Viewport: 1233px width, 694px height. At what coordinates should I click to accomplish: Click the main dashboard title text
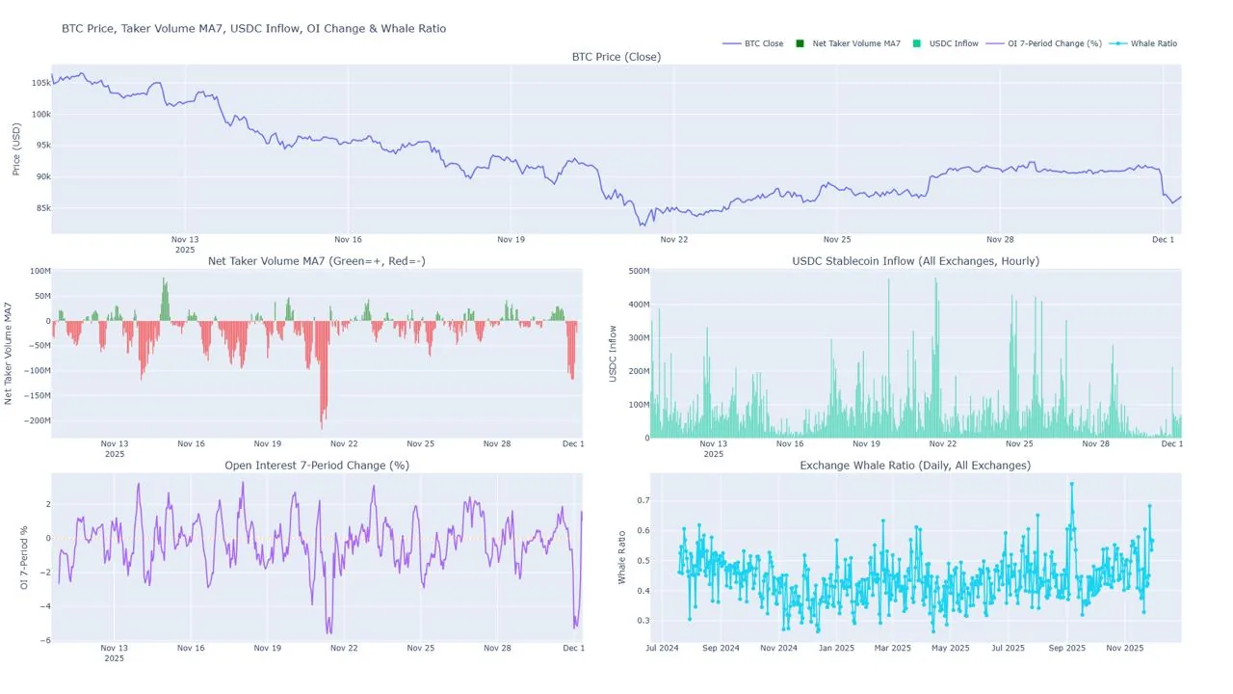252,28
